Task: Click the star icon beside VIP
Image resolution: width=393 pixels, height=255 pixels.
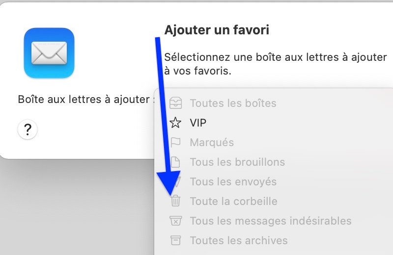Action: pos(175,123)
